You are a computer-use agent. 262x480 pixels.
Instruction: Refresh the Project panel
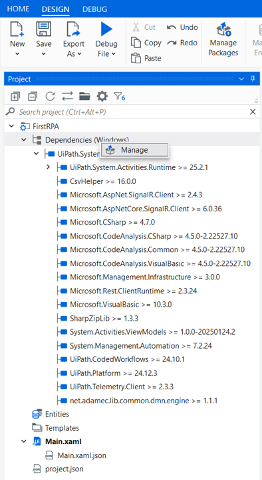point(50,97)
